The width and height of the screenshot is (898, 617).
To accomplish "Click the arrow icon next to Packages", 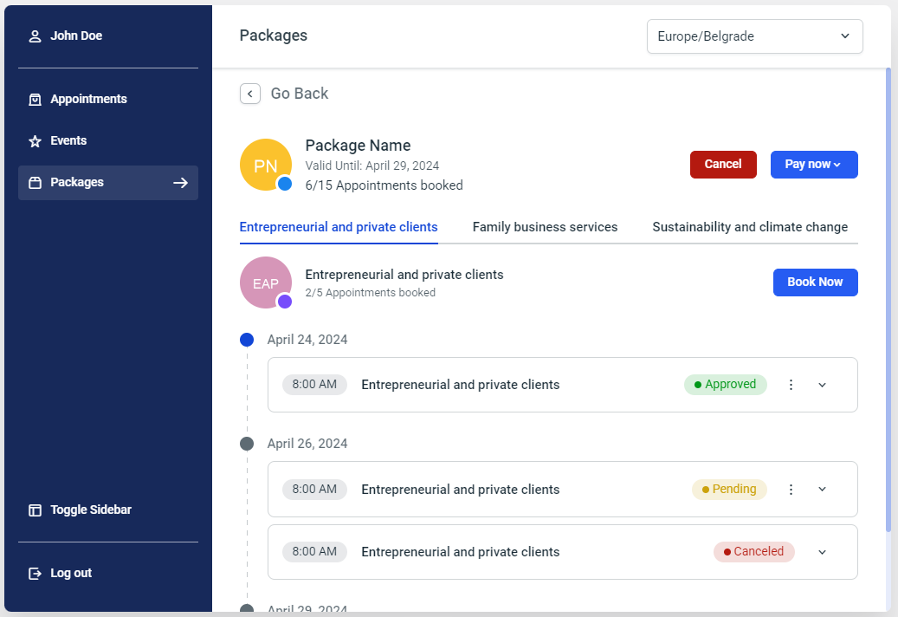I will [x=180, y=183].
